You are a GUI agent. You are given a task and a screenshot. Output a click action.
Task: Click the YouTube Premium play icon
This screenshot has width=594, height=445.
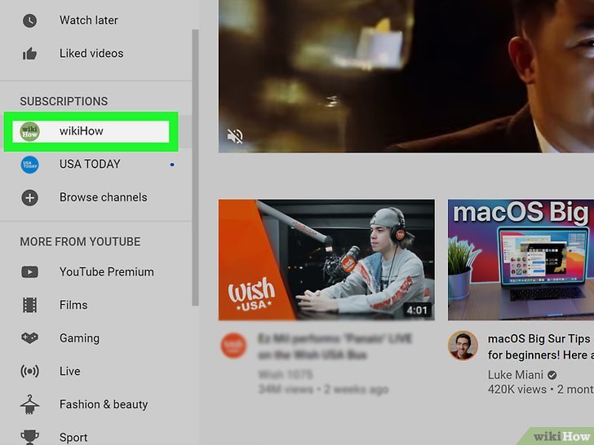click(x=29, y=271)
